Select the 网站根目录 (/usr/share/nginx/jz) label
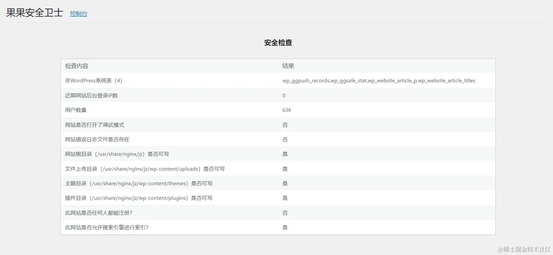This screenshot has width=553, height=255. point(117,154)
